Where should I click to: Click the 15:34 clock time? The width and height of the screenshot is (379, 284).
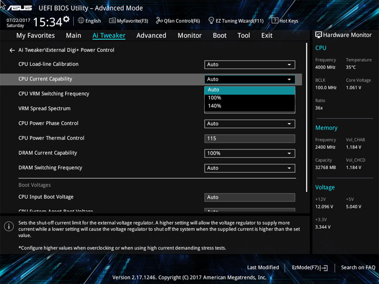tap(47, 22)
